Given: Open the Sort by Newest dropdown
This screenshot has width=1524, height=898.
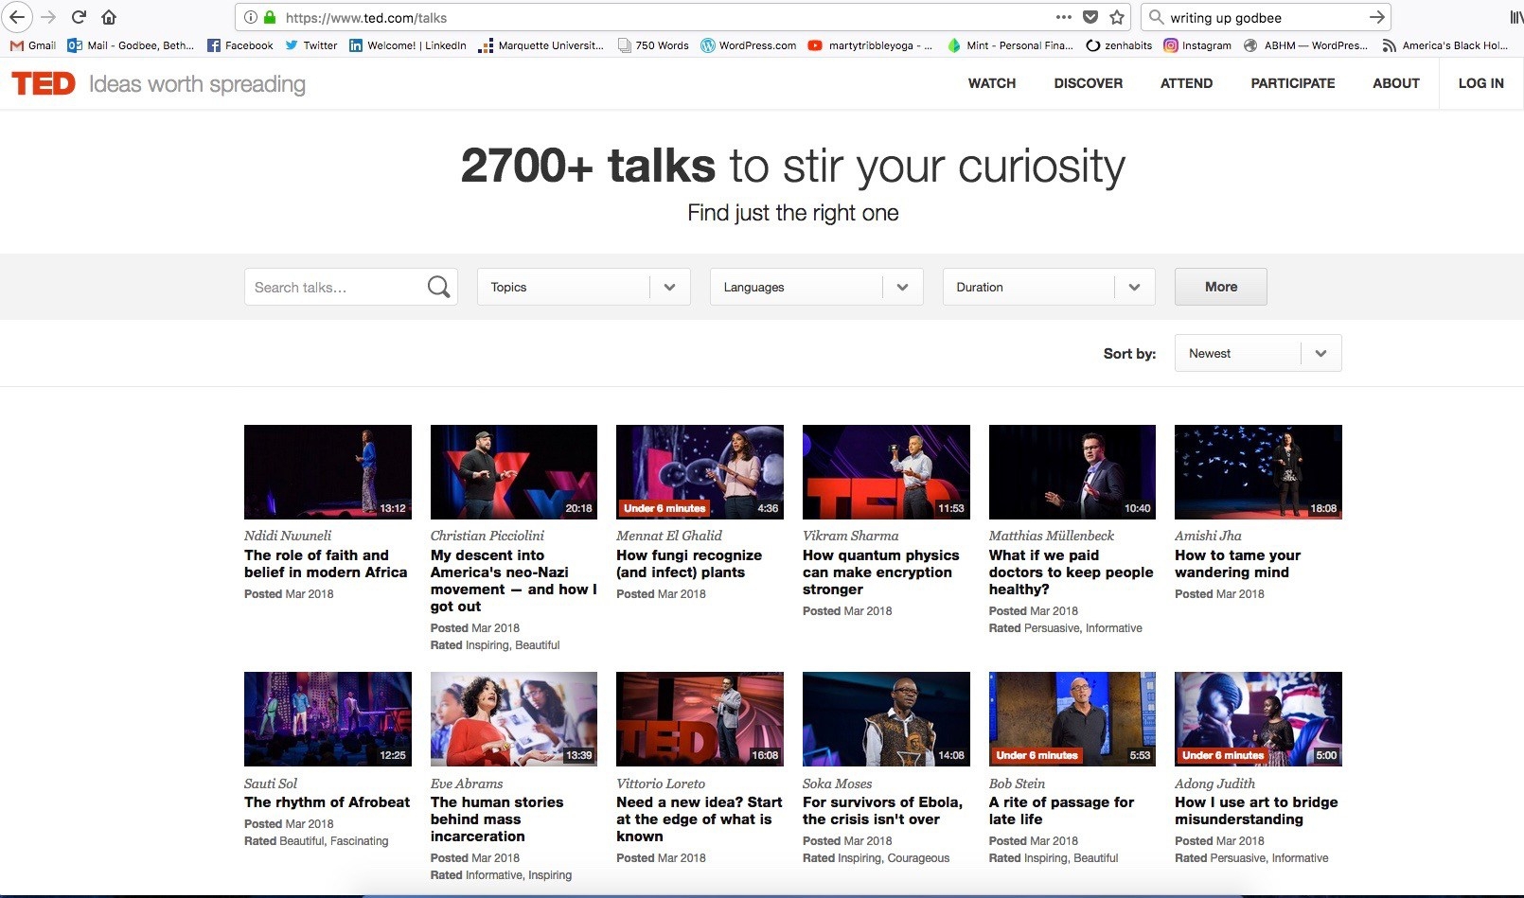Looking at the screenshot, I should (x=1258, y=353).
